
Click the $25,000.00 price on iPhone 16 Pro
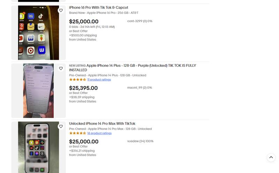pos(84,22)
